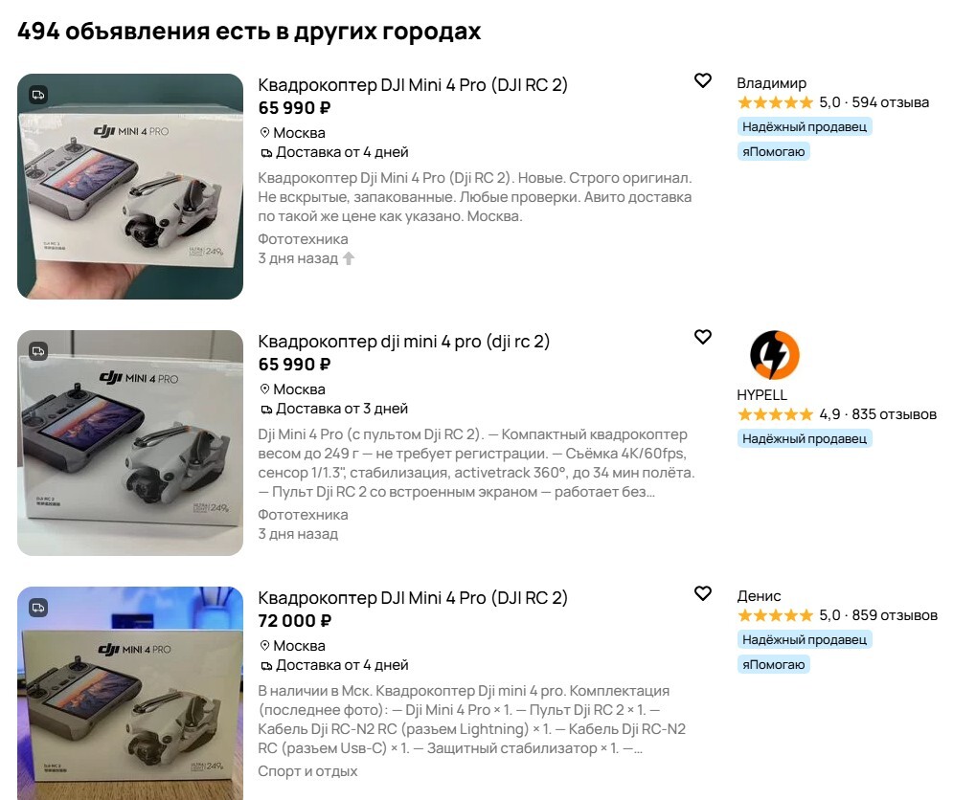Click location pin icon on first listing

coord(264,132)
